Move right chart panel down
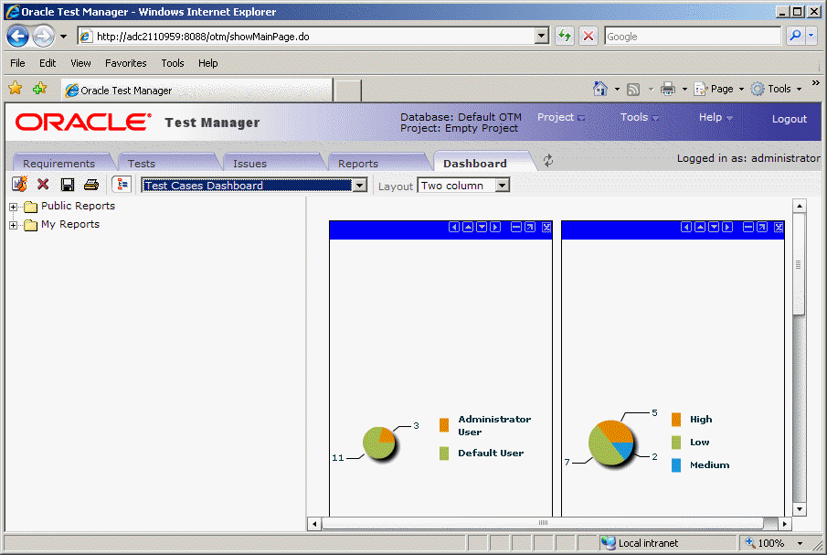The height and width of the screenshot is (555, 827). 714,227
